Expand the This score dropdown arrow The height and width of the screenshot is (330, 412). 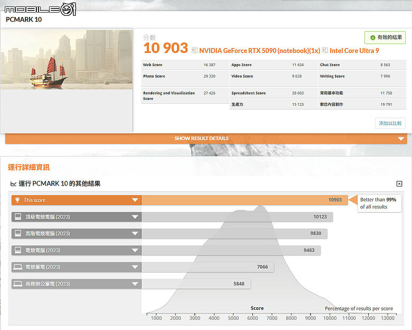135,200
